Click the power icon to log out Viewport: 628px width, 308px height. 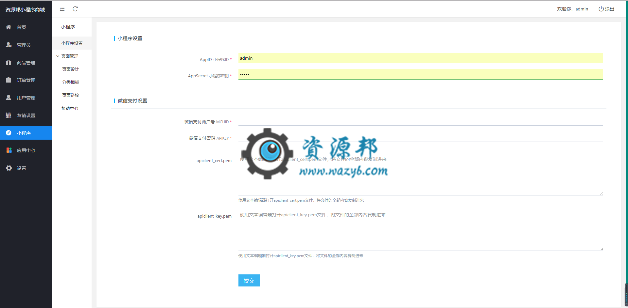pos(601,9)
